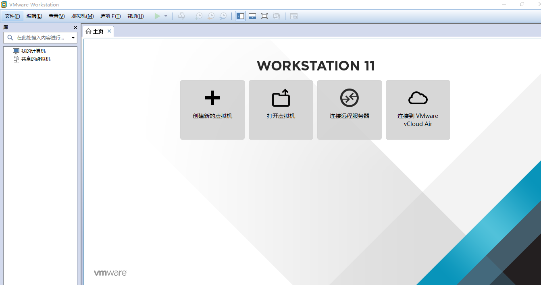
Task: Click the WORKSTATION 11 heading text
Action: pyautogui.click(x=316, y=66)
